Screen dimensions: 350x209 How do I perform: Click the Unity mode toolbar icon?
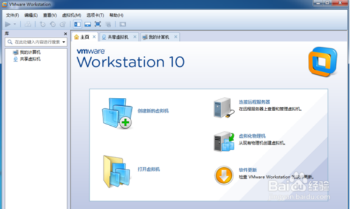pyautogui.click(x=108, y=24)
